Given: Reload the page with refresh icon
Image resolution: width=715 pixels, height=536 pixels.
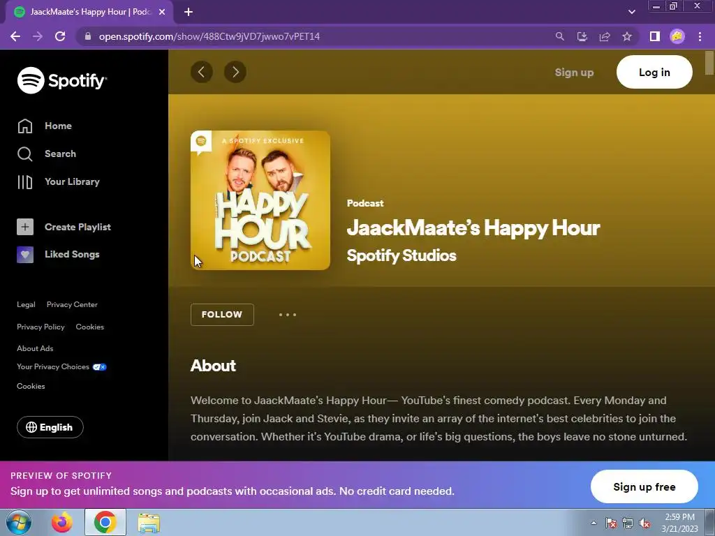Looking at the screenshot, I should click(x=60, y=36).
